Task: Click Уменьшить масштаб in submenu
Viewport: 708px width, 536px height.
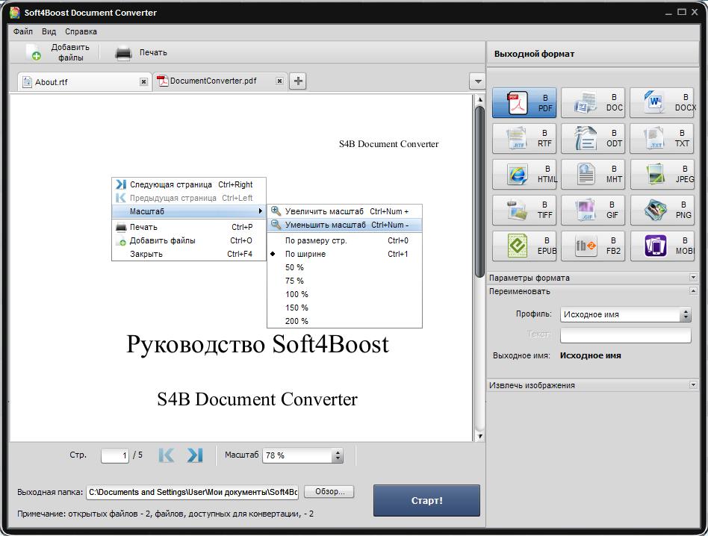Action: pyautogui.click(x=344, y=225)
